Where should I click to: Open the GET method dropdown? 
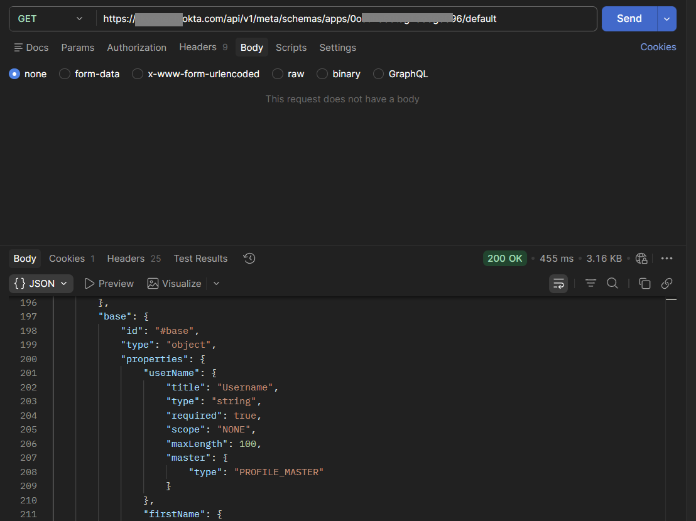(50, 19)
